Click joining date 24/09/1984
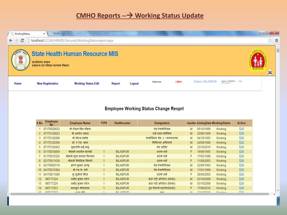 pyautogui.click(x=204, y=142)
